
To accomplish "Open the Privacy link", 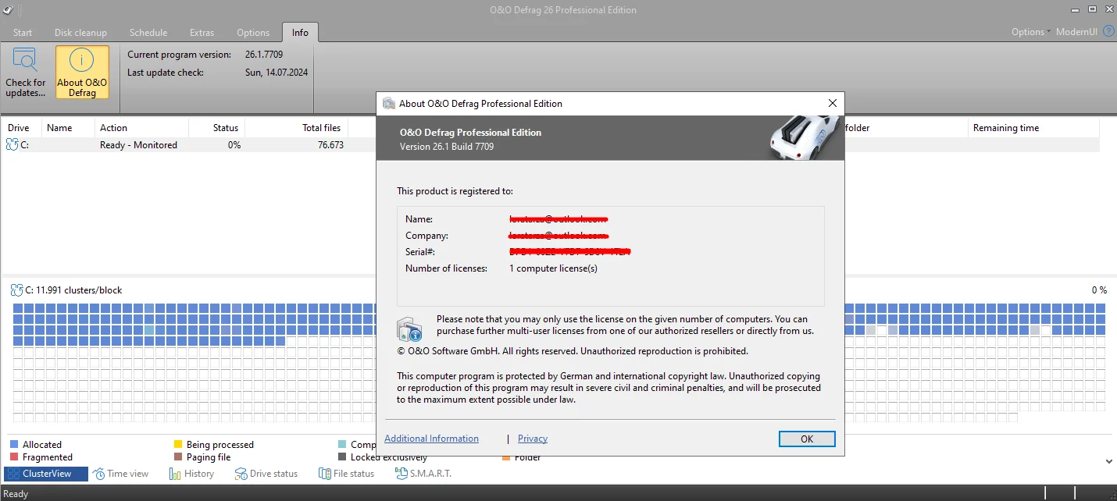I will click(x=533, y=439).
